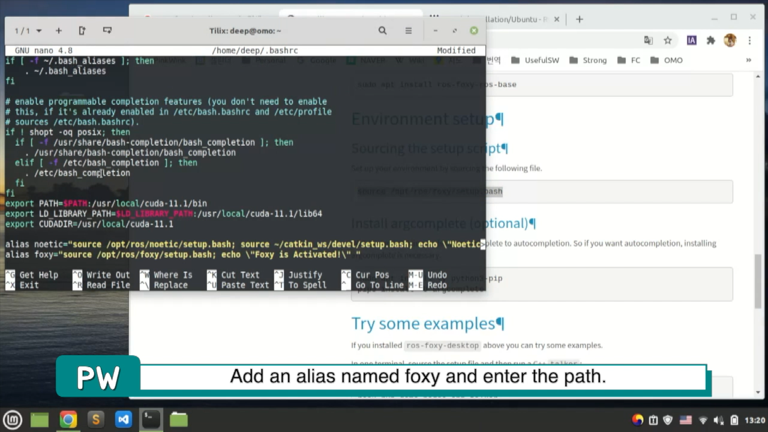Open FC bookmark folder
The width and height of the screenshot is (768, 432).
(x=628, y=60)
